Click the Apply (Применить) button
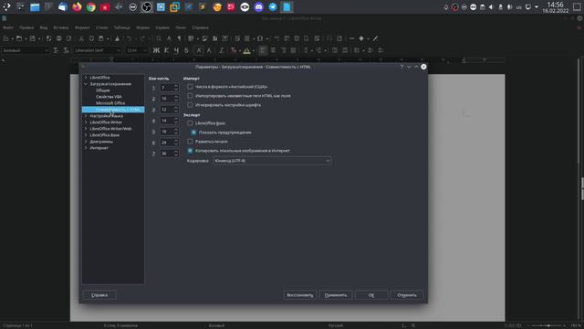 (x=336, y=295)
